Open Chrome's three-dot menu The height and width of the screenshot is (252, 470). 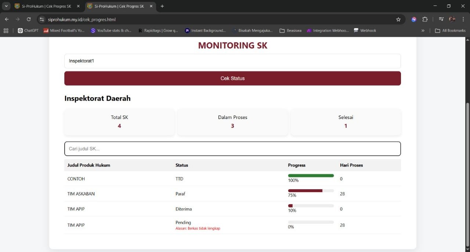coord(463,19)
